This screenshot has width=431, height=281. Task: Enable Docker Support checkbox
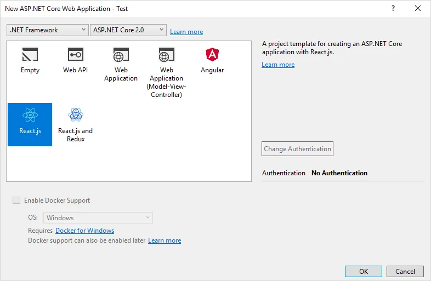(x=16, y=200)
